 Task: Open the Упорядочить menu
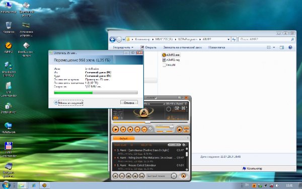tap(123, 47)
